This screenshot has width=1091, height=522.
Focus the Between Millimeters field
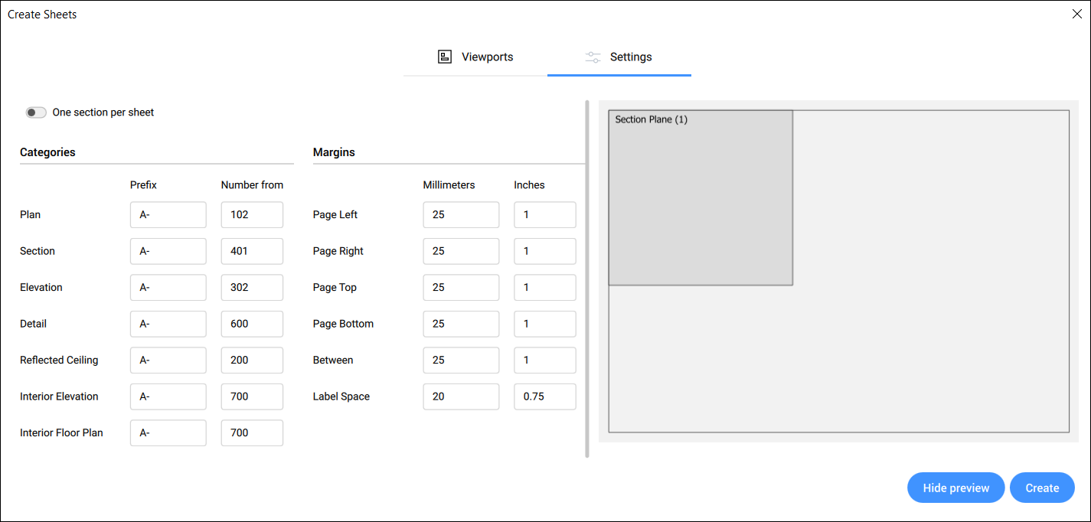460,361
